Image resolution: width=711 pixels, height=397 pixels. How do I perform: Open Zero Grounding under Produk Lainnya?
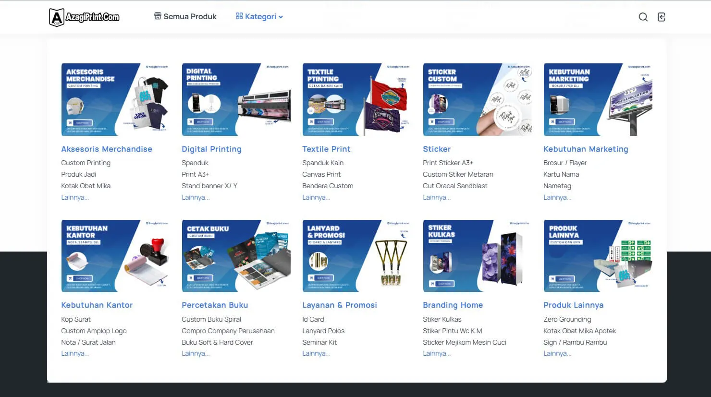pos(567,319)
